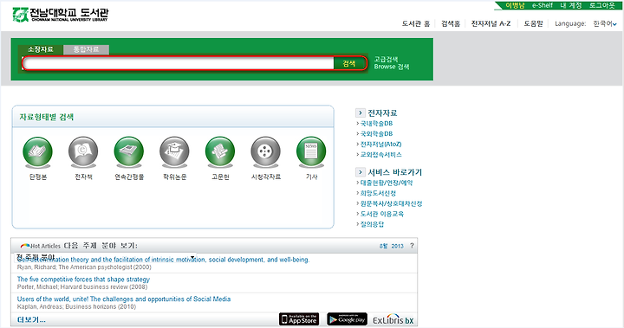Open the 전자책 e-book search icon
The width and height of the screenshot is (624, 328).
tap(83, 152)
